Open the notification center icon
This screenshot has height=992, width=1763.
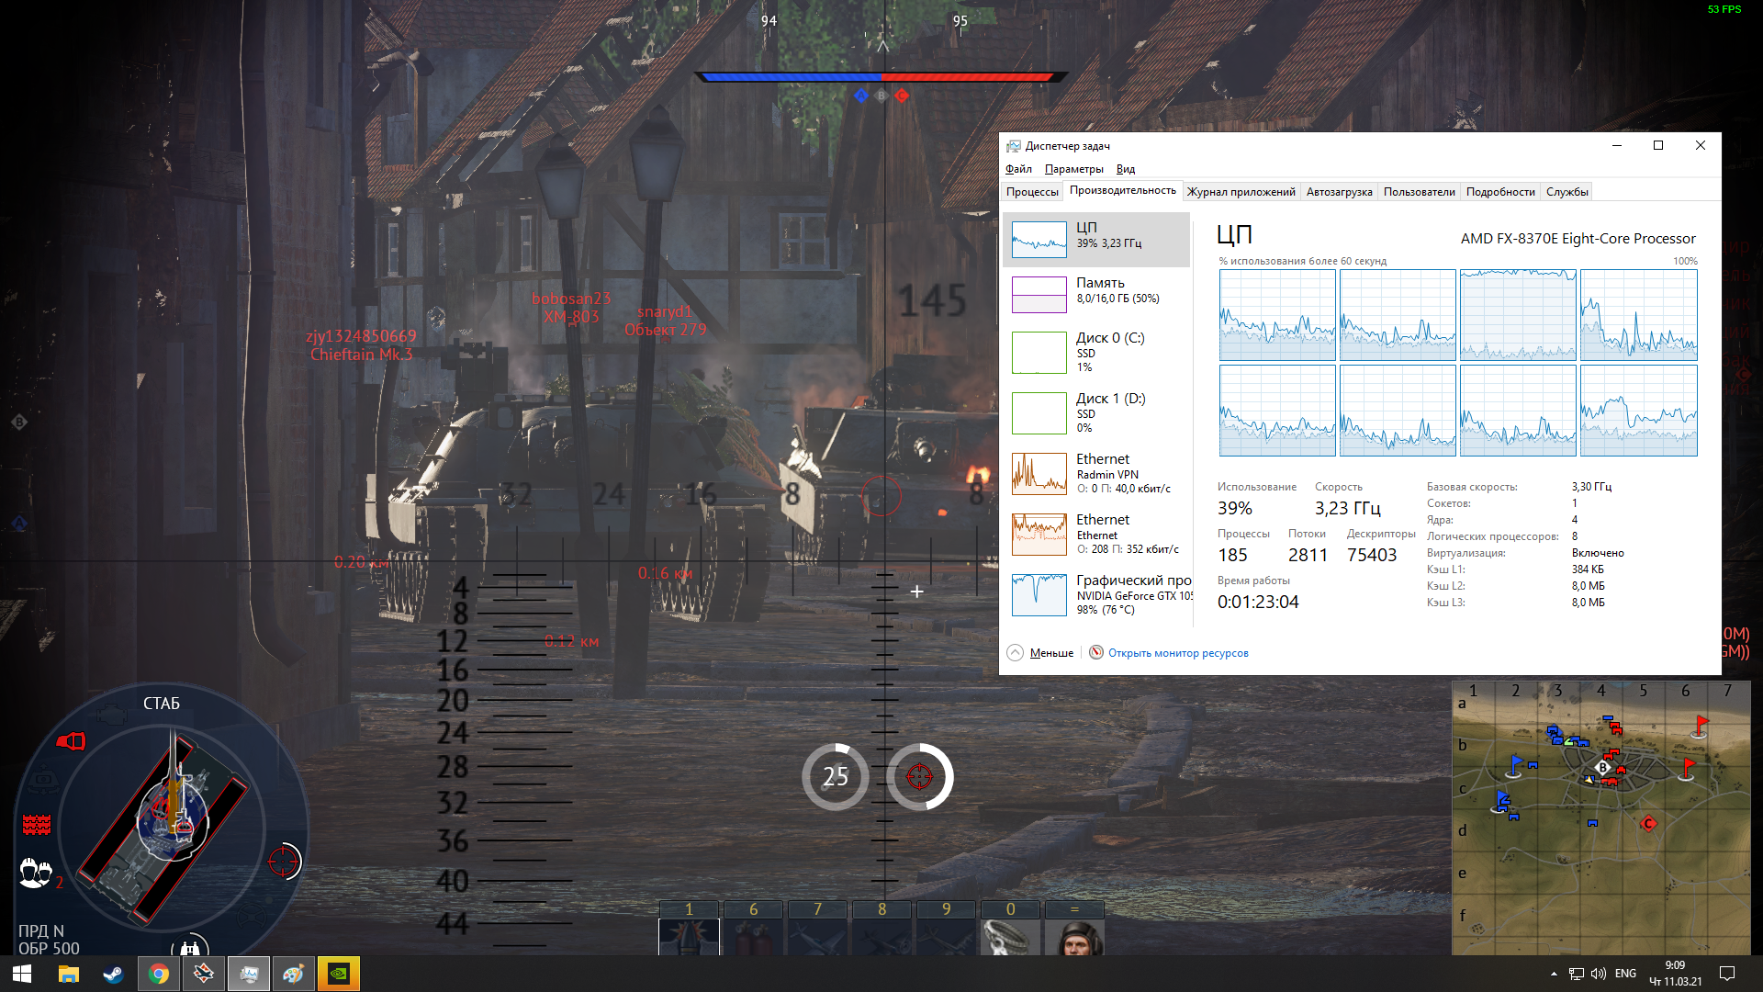(1726, 974)
